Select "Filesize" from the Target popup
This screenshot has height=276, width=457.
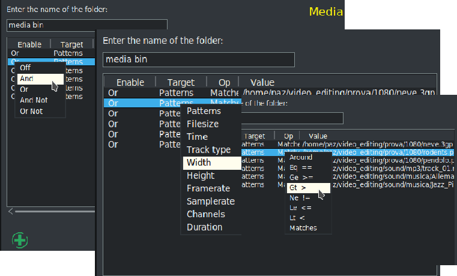(x=202, y=124)
